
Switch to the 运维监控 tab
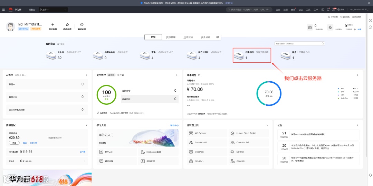tap(188, 37)
